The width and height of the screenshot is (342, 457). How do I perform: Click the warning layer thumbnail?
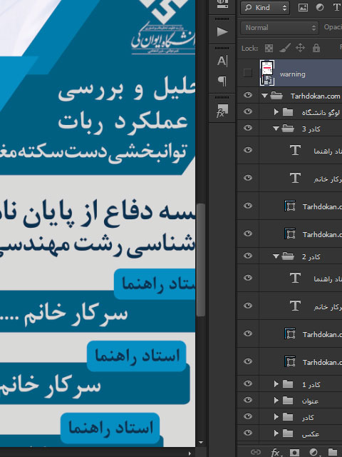[267, 73]
